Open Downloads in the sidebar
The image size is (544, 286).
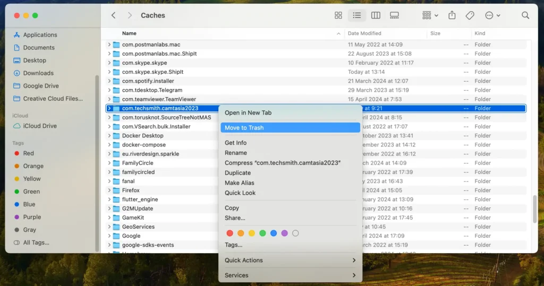(33, 73)
